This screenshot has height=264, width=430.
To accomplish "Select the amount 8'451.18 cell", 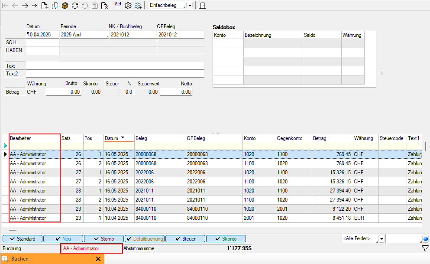I will [x=332, y=218].
